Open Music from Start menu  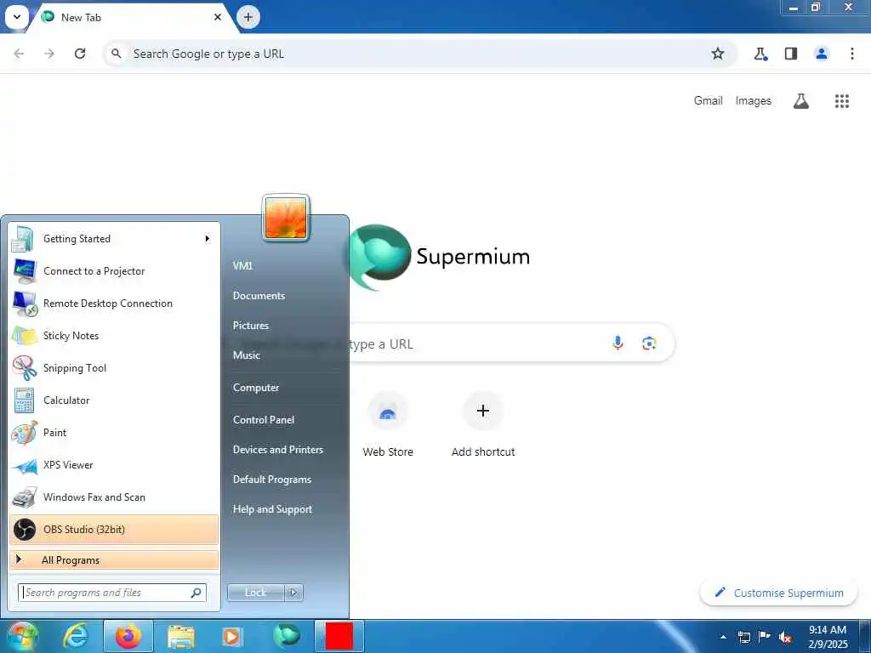click(247, 355)
